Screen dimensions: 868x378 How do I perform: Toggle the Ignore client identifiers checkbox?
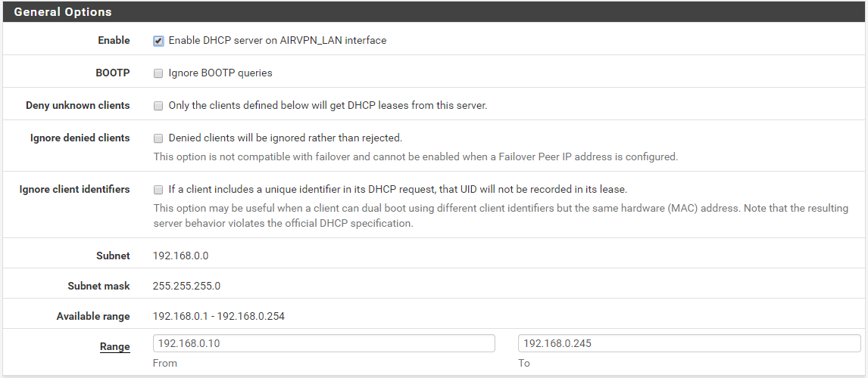(x=158, y=190)
